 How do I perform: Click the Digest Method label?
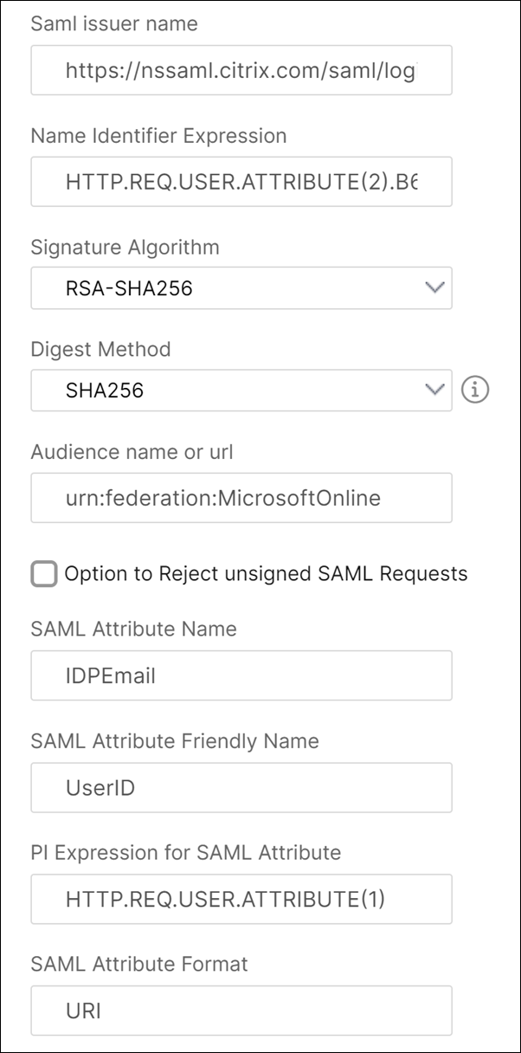tap(100, 350)
